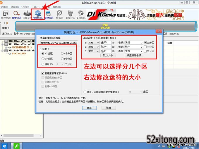Select 3个分区 radio option

point(47,53)
